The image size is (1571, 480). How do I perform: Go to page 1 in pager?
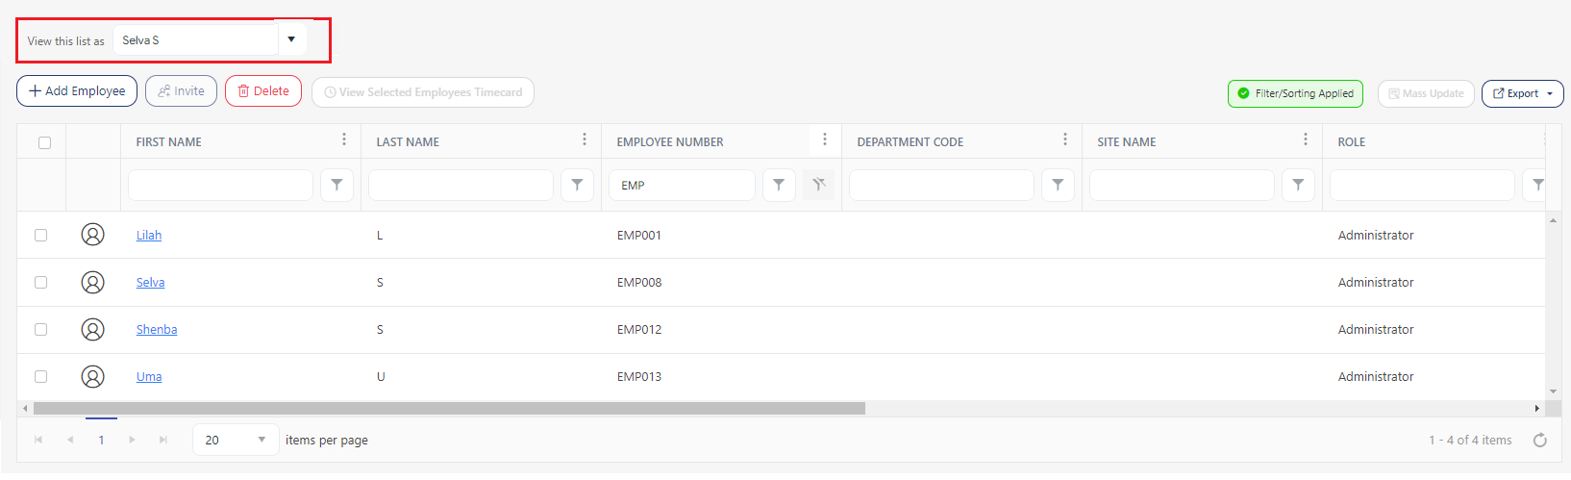point(101,440)
